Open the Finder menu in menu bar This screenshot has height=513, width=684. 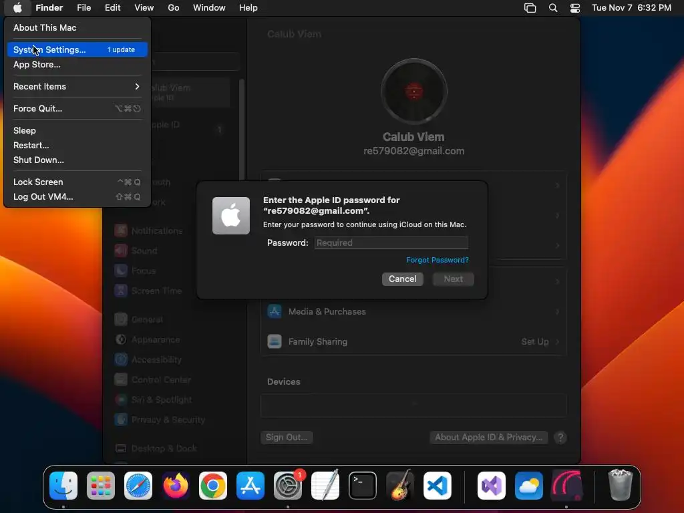(x=49, y=8)
